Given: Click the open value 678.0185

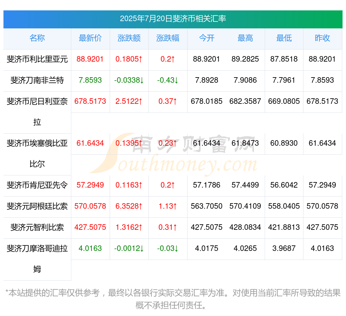Looking at the screenshot, I should 207,101.
